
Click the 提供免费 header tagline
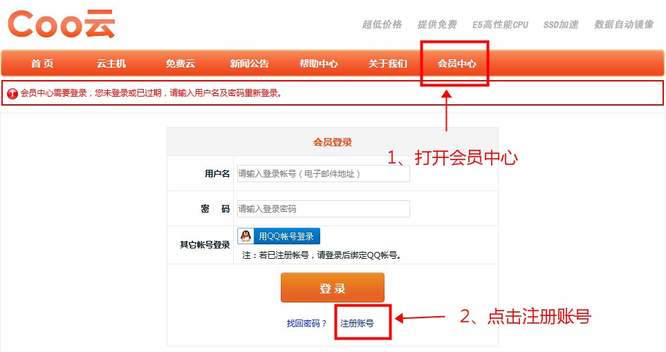pyautogui.click(x=437, y=24)
